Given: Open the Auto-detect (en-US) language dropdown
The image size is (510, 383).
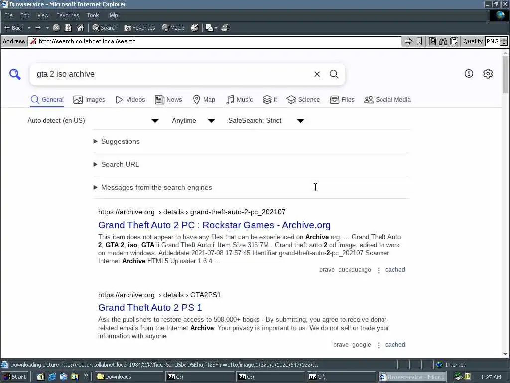Looking at the screenshot, I should [93, 121].
